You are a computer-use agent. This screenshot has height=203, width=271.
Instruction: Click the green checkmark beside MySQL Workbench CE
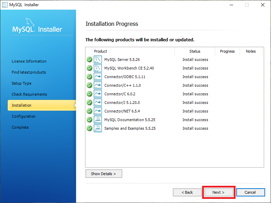pos(89,68)
